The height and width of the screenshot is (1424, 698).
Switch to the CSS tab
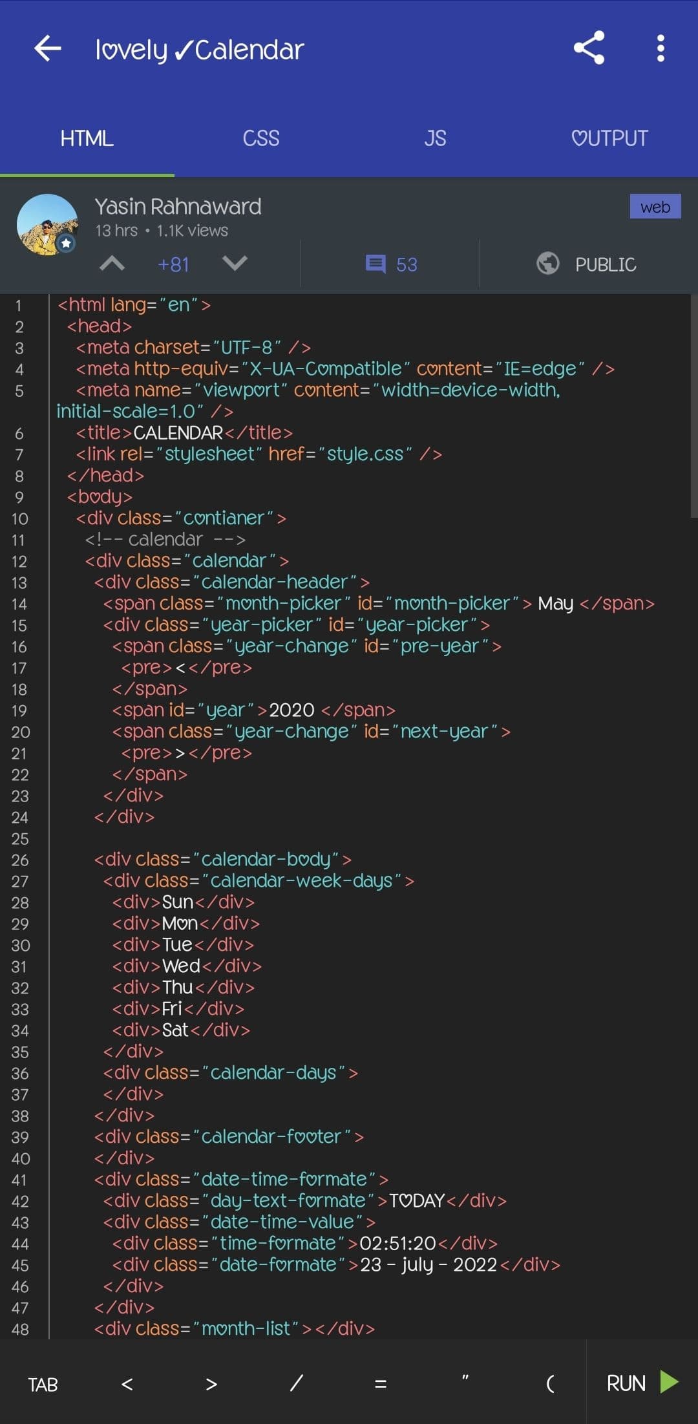[x=261, y=138]
